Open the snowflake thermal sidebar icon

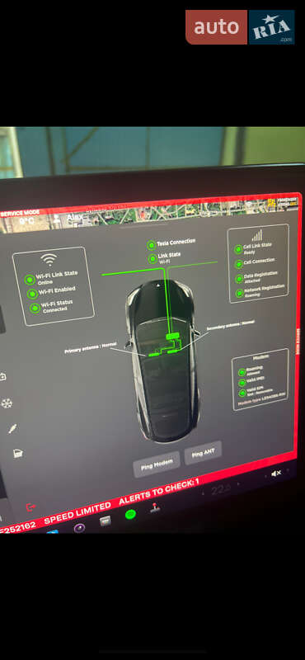click(x=7, y=403)
